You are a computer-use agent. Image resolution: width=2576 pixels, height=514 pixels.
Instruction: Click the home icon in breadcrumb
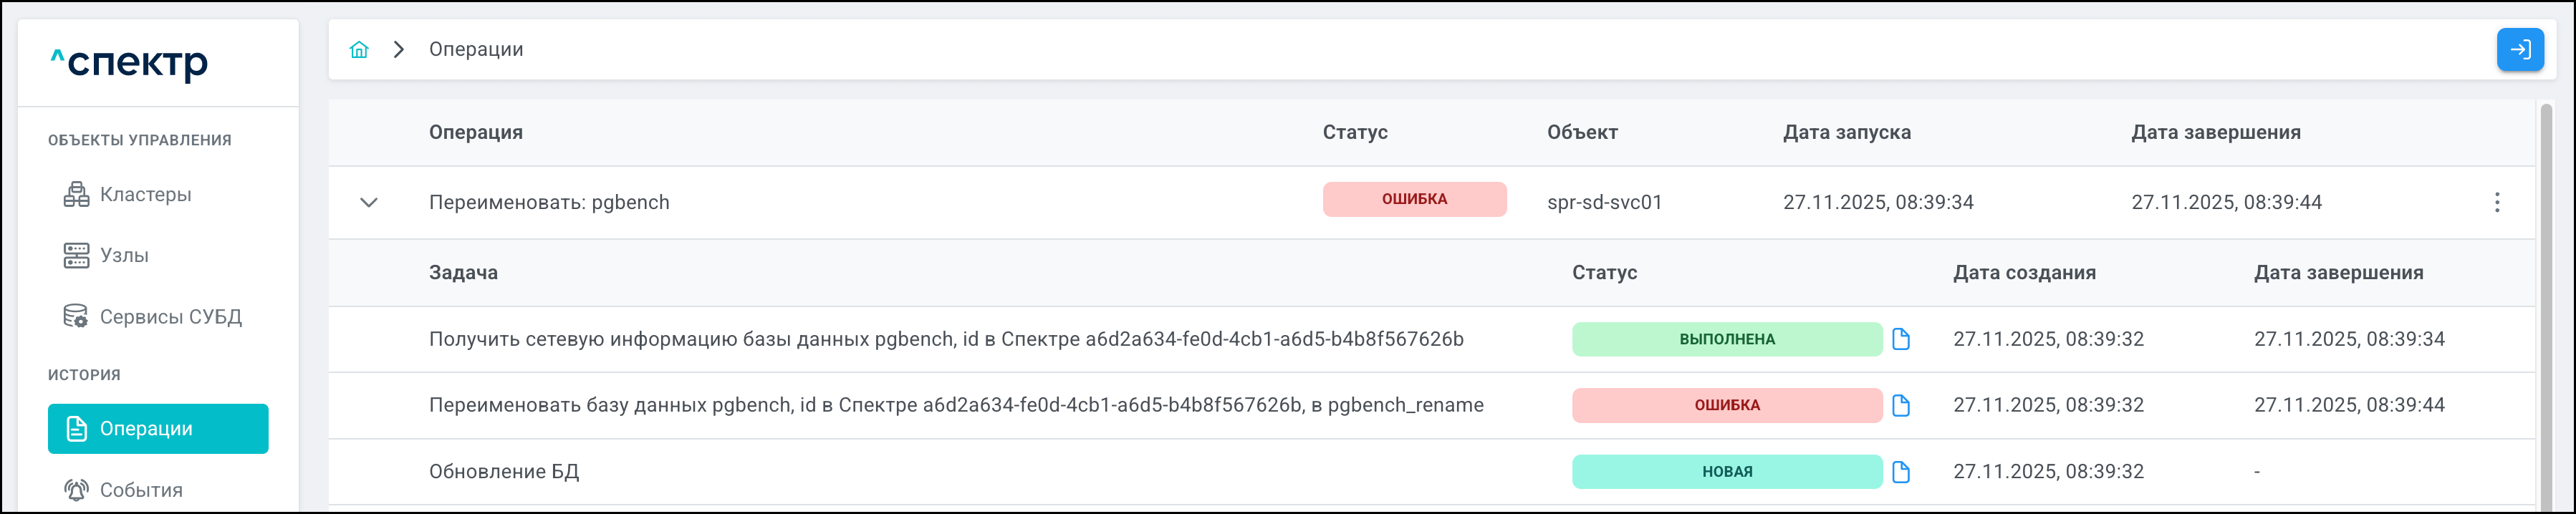359,50
